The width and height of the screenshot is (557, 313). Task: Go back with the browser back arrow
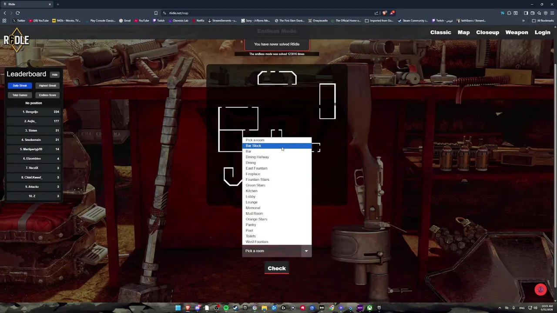click(5, 13)
